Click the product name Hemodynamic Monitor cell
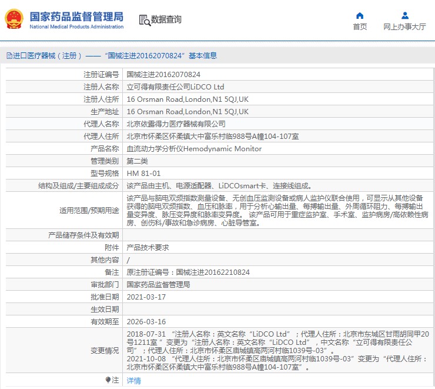 (194, 149)
